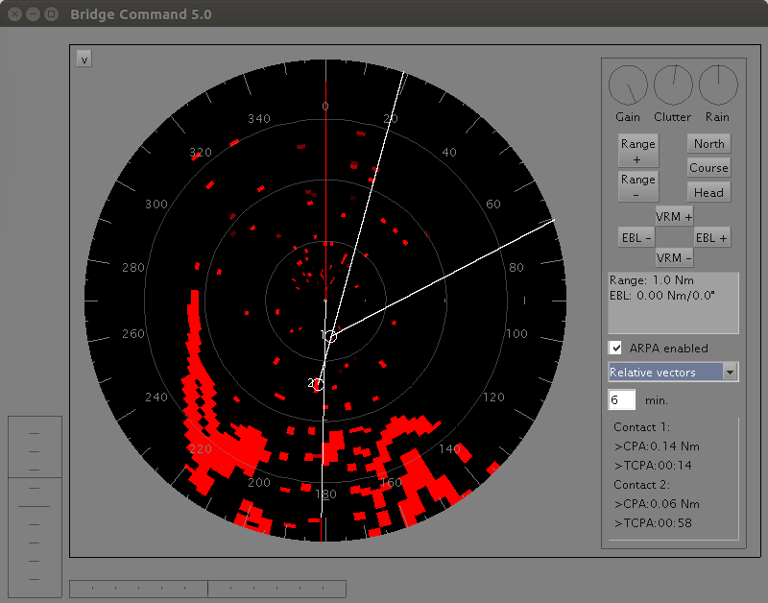Click the vector minutes input field
This screenshot has height=603, width=768.
pos(621,400)
